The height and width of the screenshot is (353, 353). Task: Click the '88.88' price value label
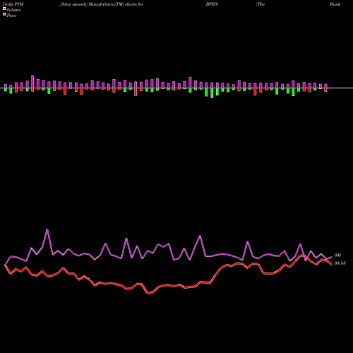pos(340,263)
